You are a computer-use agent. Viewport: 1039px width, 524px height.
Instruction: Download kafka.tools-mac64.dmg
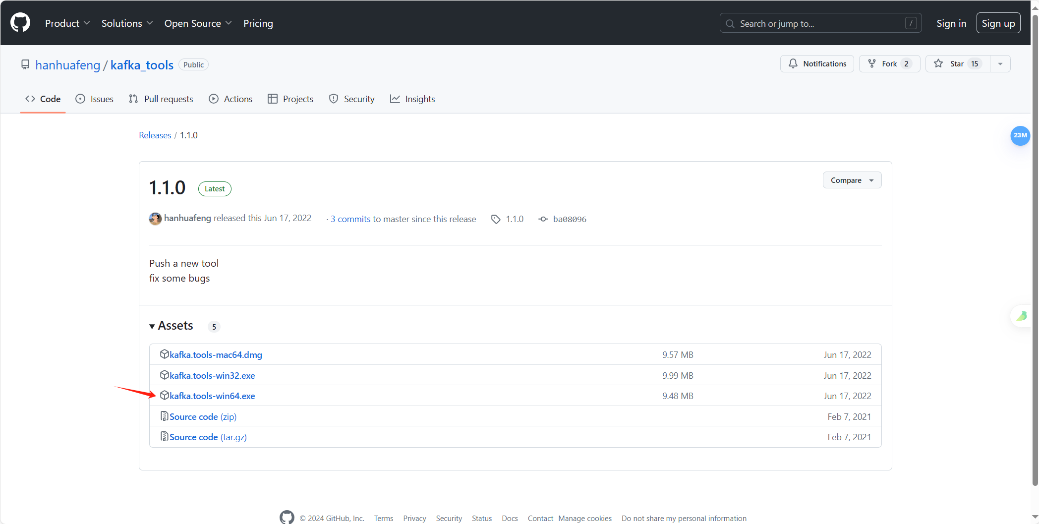point(216,355)
